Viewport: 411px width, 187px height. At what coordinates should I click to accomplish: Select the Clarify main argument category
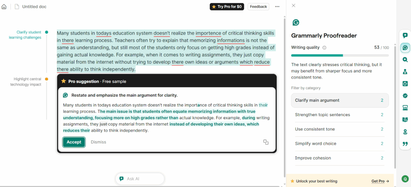pyautogui.click(x=340, y=100)
